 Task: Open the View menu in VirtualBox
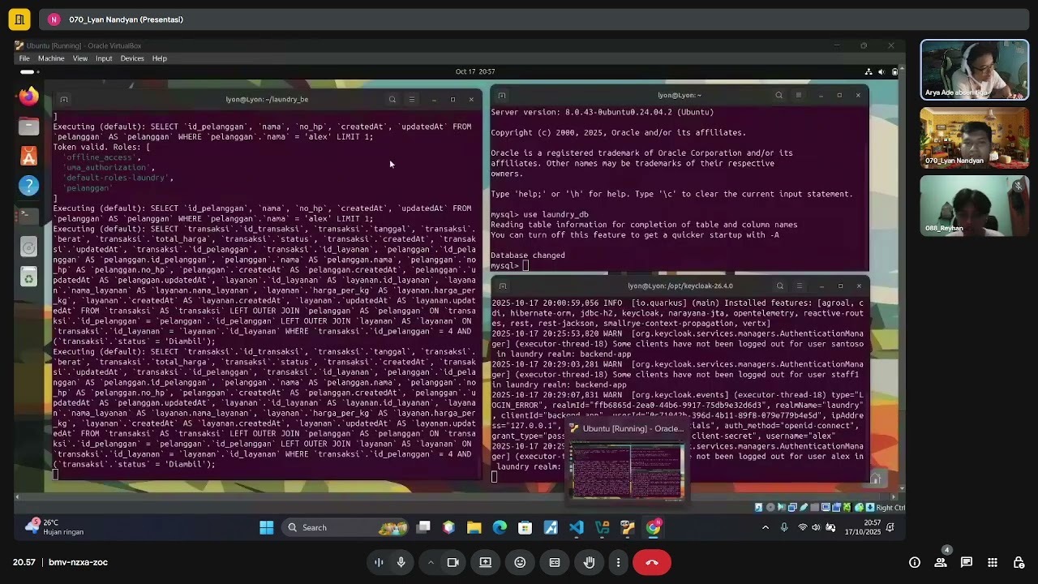click(80, 58)
